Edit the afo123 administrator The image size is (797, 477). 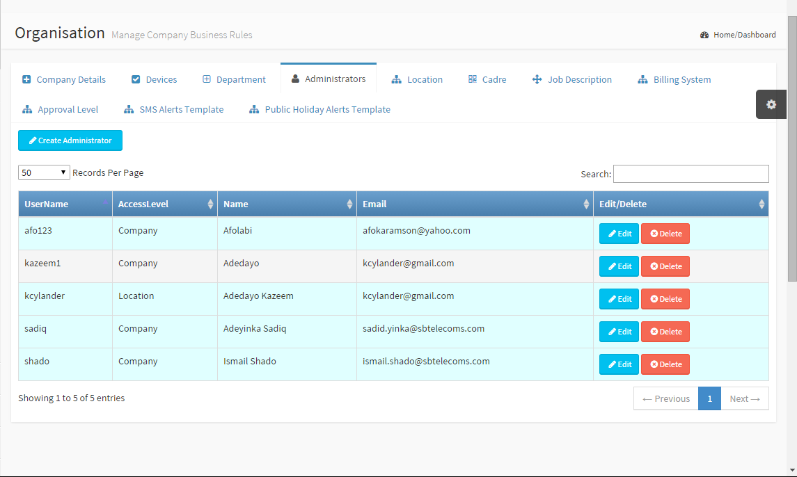pos(619,234)
